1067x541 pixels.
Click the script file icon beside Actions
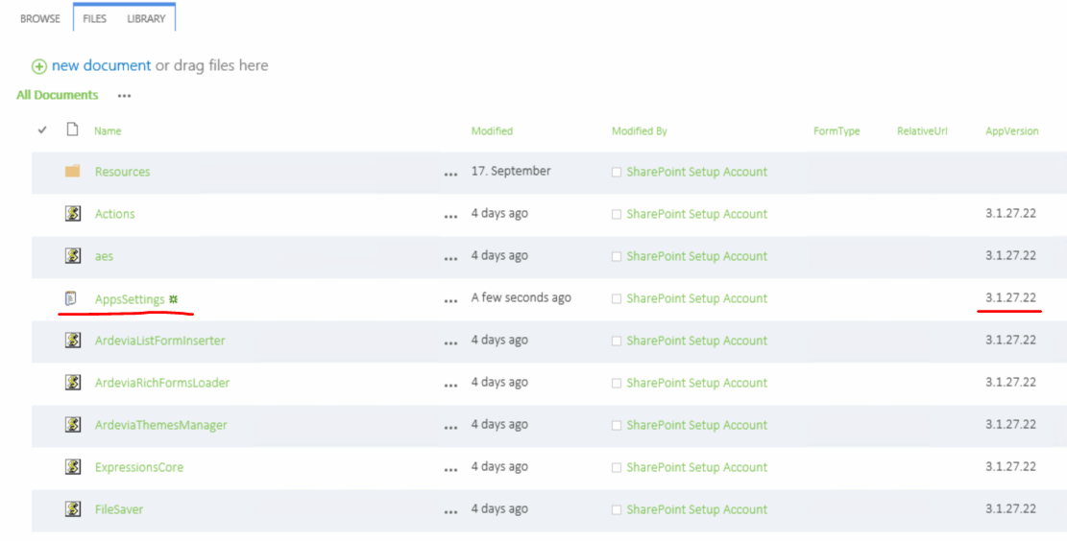click(x=72, y=214)
